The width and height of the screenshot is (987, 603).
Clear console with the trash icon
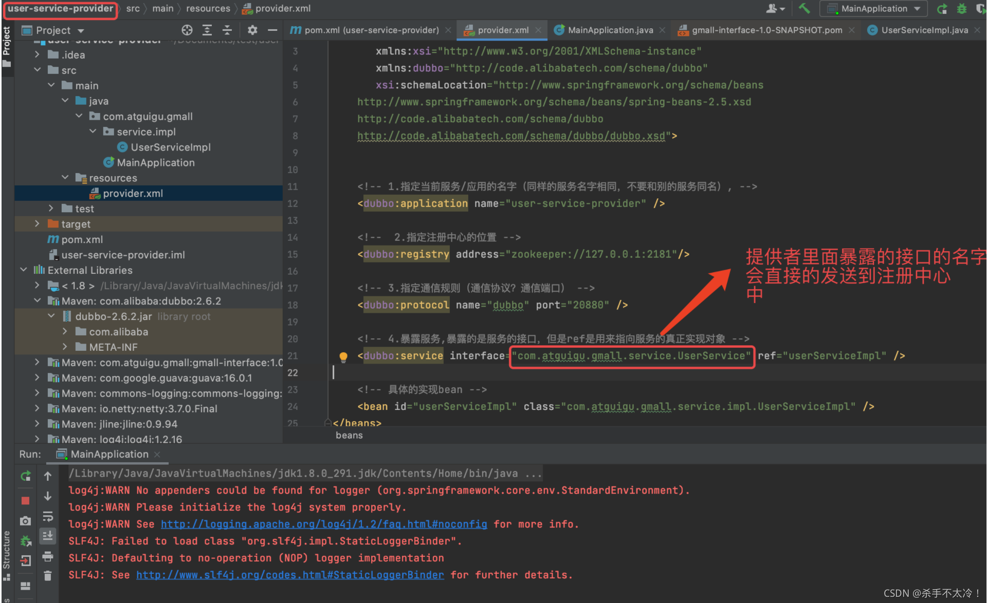pos(47,576)
